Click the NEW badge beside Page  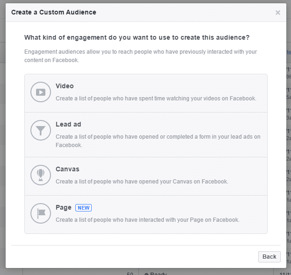pos(84,208)
